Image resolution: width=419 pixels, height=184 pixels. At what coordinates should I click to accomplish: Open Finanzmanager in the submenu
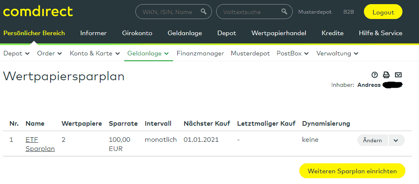click(x=200, y=53)
